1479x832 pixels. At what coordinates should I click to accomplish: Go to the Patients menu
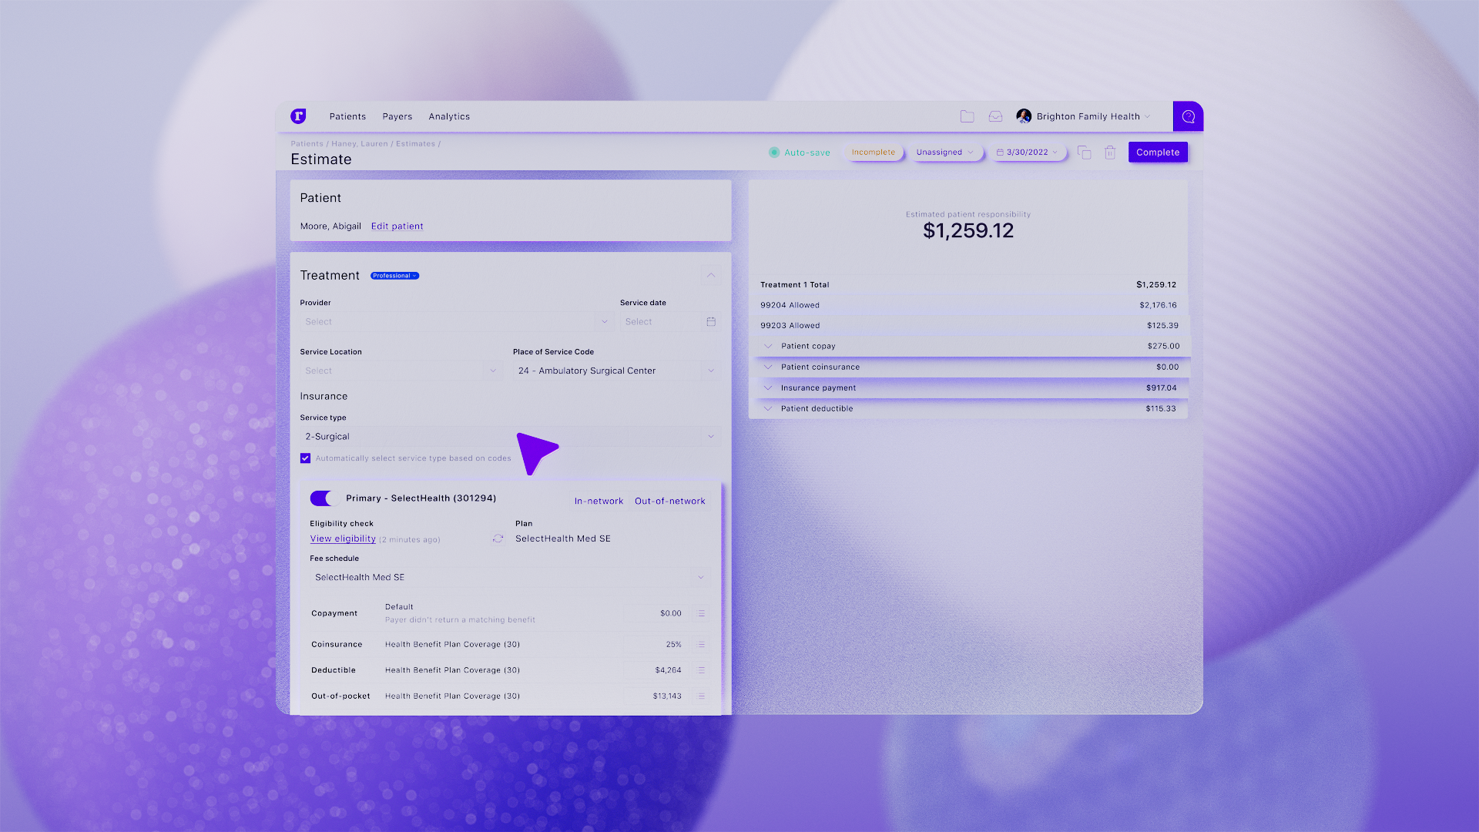point(347,116)
